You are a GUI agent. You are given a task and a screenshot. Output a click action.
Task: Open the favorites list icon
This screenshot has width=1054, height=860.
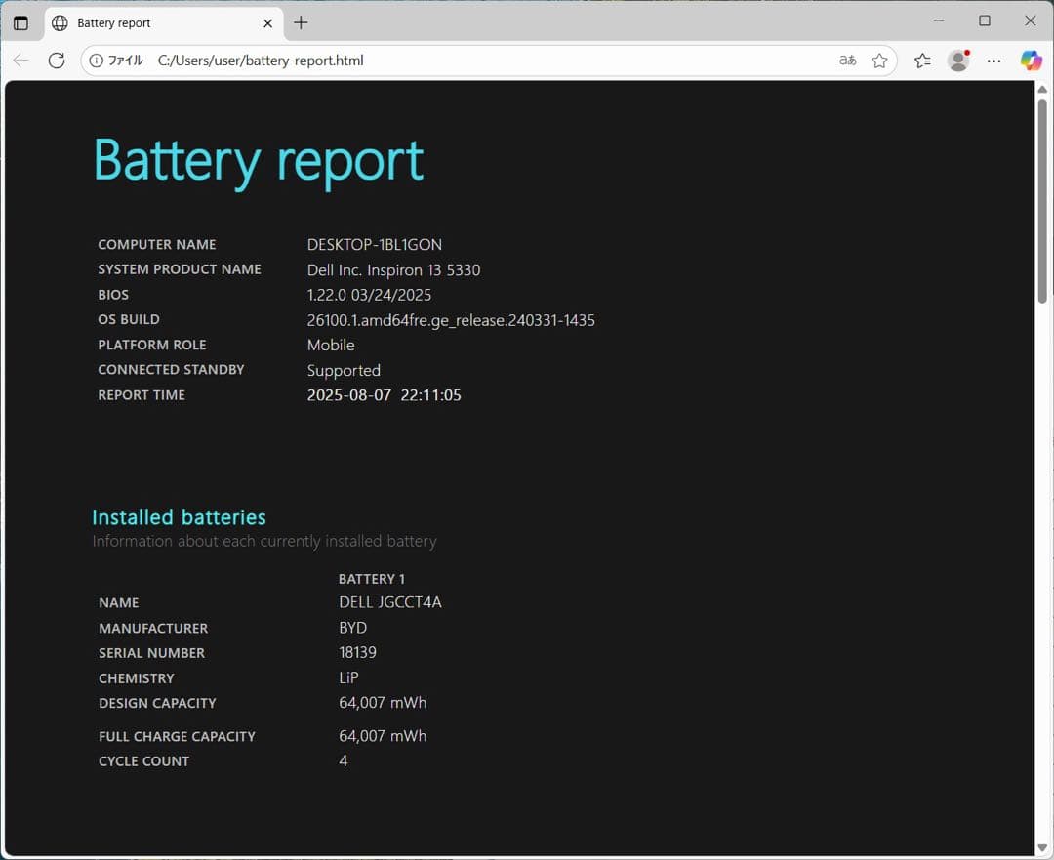(922, 61)
